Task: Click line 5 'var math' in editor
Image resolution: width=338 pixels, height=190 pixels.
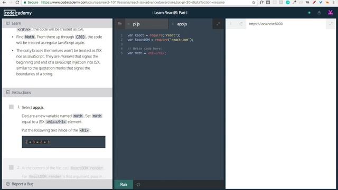Action: [x=147, y=53]
